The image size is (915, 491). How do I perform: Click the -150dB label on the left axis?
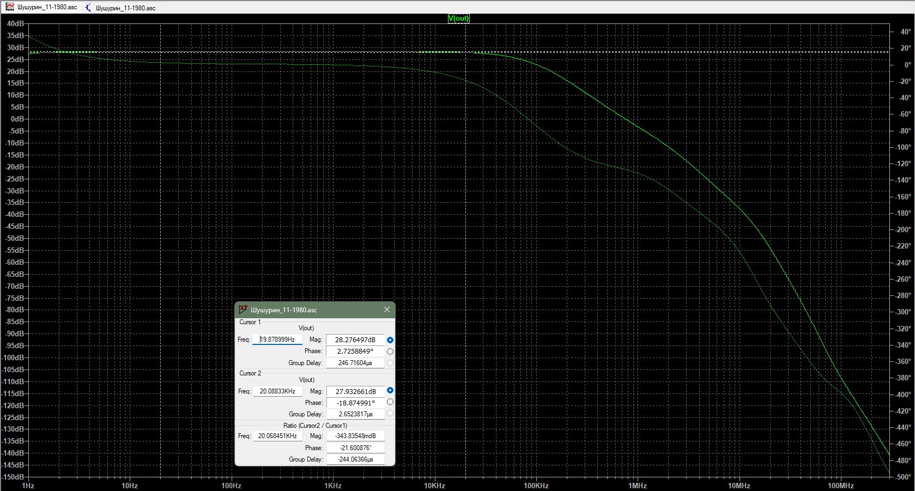coord(13,477)
